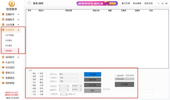Open 多多爆款 submenu item
The image size is (170, 100).
8,46
